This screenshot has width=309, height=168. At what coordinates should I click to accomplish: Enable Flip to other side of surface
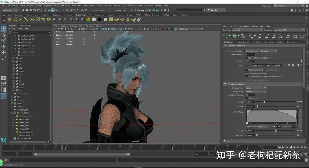pyautogui.click(x=246, y=58)
